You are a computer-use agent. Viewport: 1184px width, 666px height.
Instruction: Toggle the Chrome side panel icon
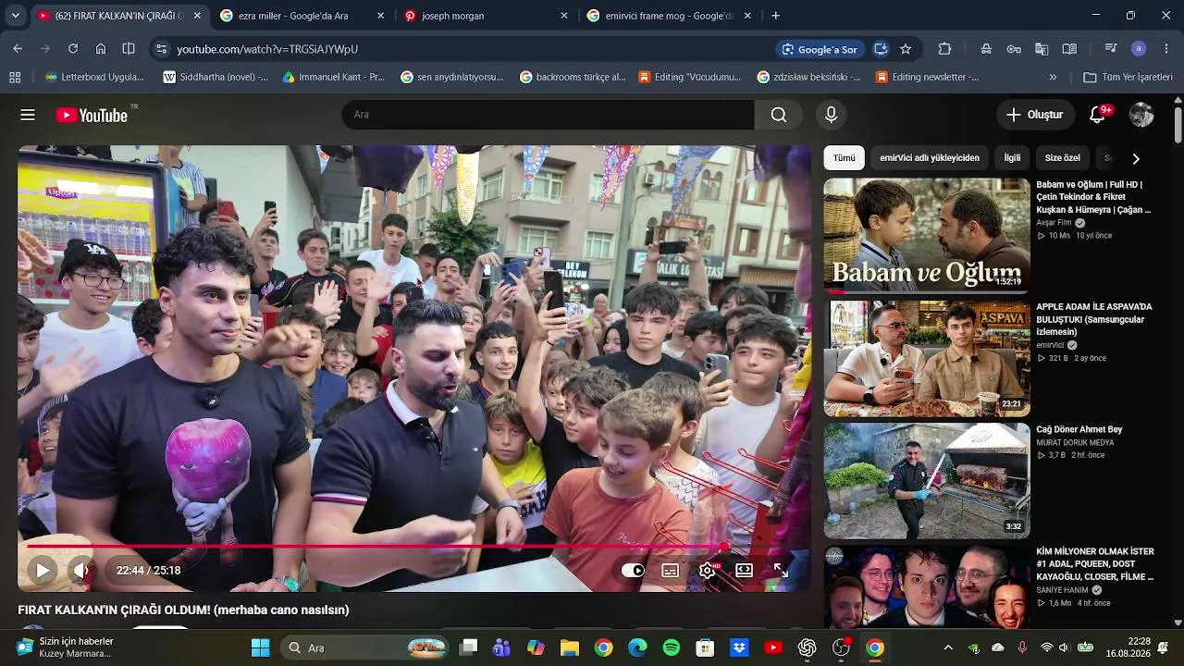[x=129, y=49]
